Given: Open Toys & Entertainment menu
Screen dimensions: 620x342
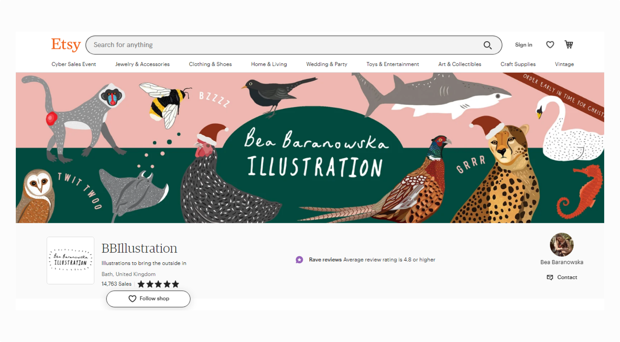Looking at the screenshot, I should 392,64.
